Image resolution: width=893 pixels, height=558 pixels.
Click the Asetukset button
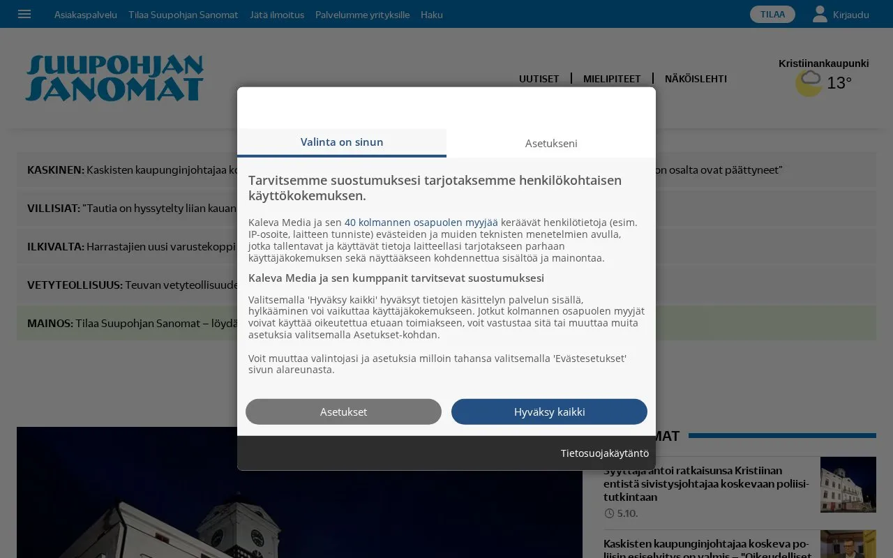point(343,412)
